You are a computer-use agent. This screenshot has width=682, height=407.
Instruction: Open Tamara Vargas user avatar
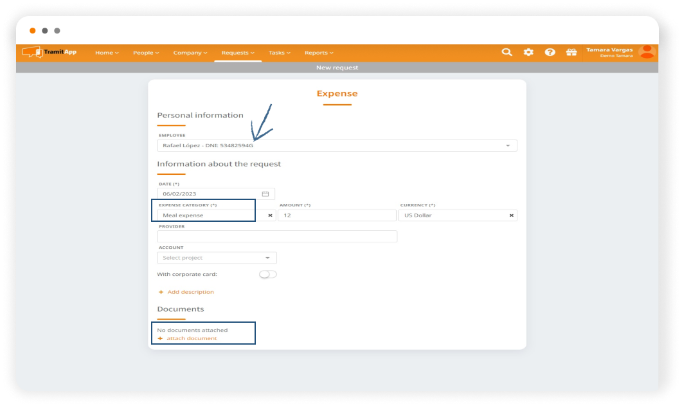[x=647, y=52]
